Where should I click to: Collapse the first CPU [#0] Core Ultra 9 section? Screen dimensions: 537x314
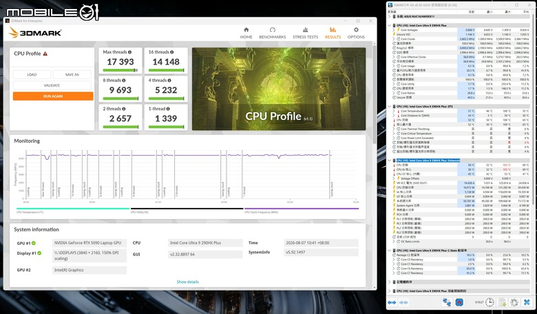click(x=390, y=25)
